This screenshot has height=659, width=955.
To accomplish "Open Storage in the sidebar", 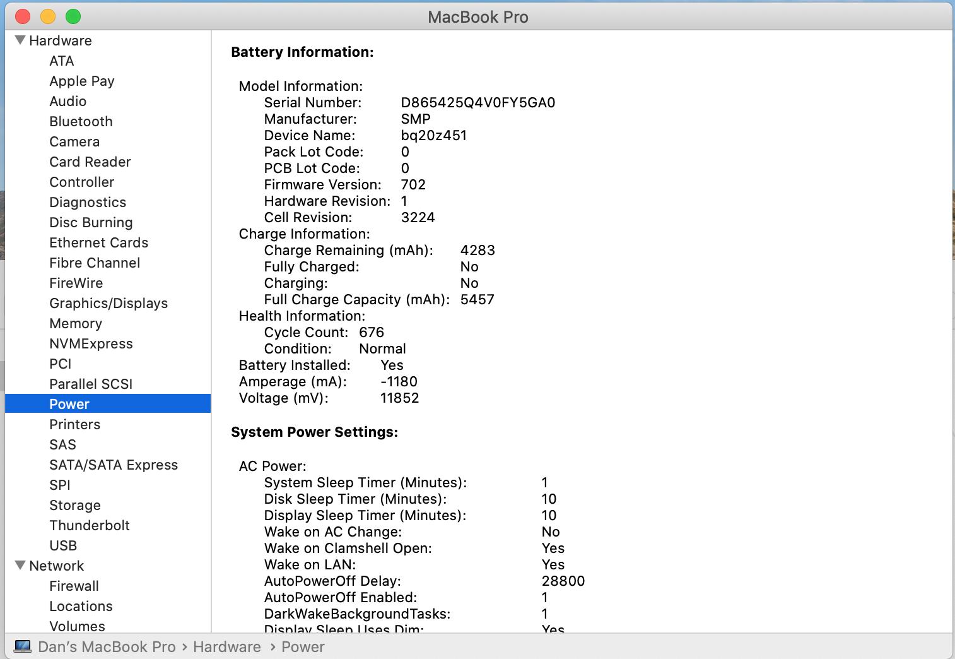I will (x=75, y=505).
